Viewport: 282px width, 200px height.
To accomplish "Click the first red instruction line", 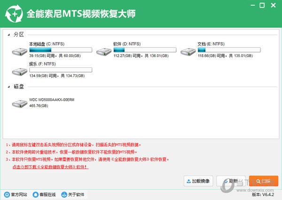I will click(x=73, y=145).
